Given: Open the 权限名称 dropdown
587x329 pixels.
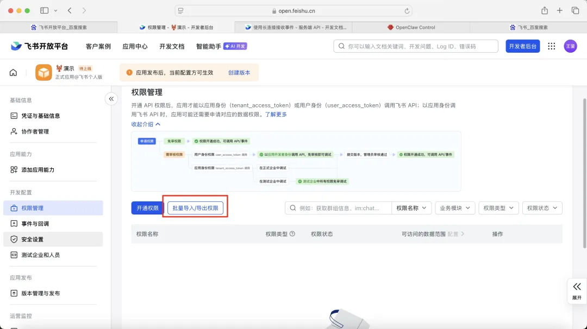Looking at the screenshot, I should point(411,208).
